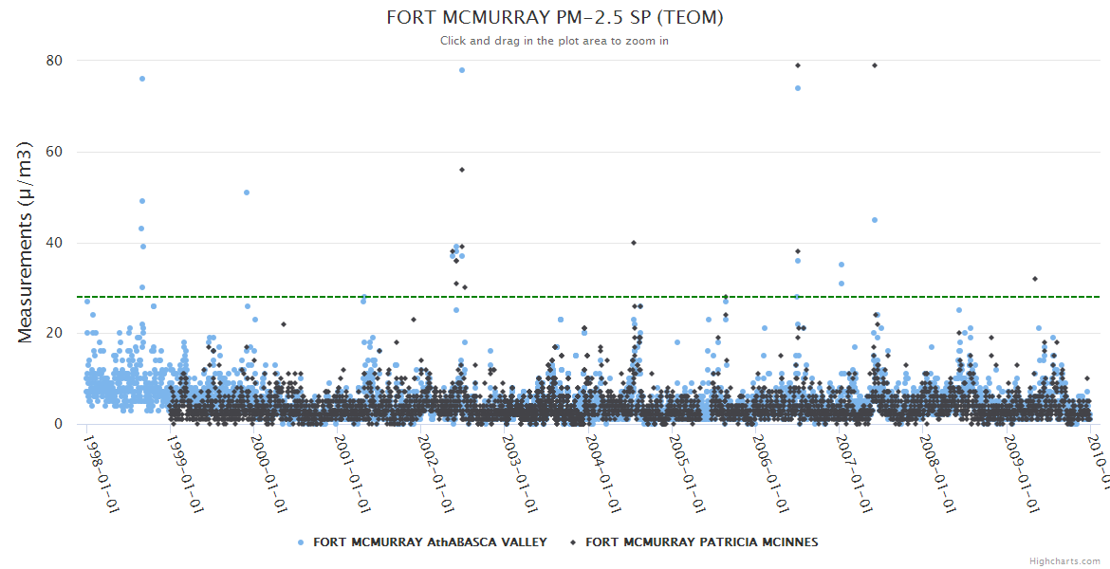The width and height of the screenshot is (1110, 569).
Task: Select the black diamond near 79 in 2007
Action: [875, 65]
